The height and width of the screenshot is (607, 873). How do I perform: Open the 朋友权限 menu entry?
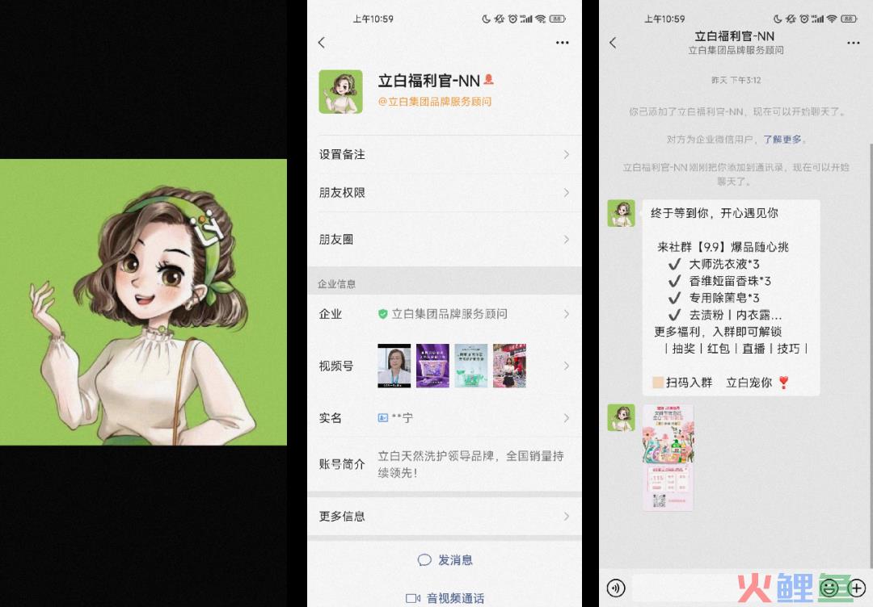(x=445, y=192)
